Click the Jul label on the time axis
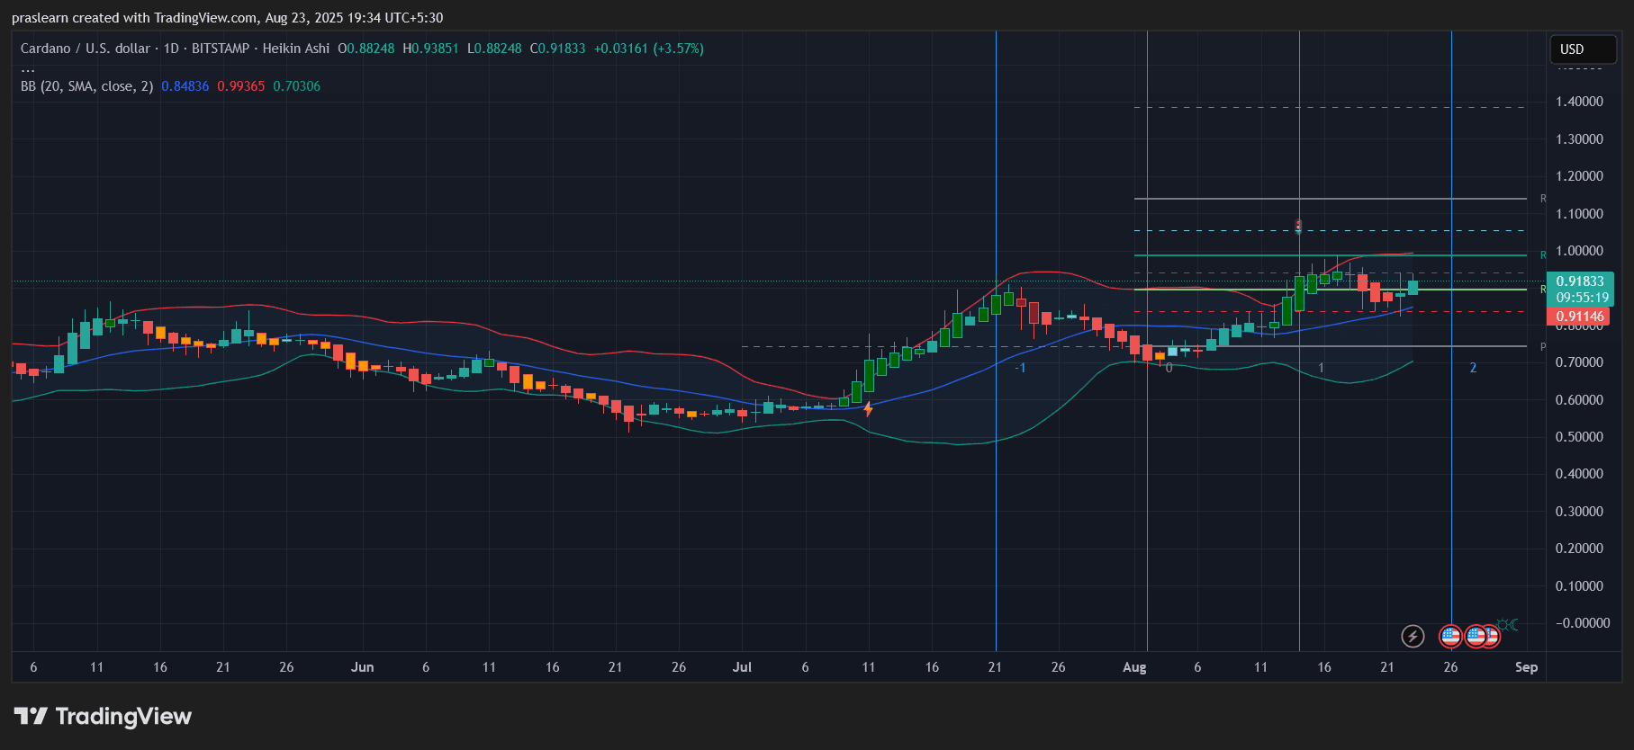 742,667
